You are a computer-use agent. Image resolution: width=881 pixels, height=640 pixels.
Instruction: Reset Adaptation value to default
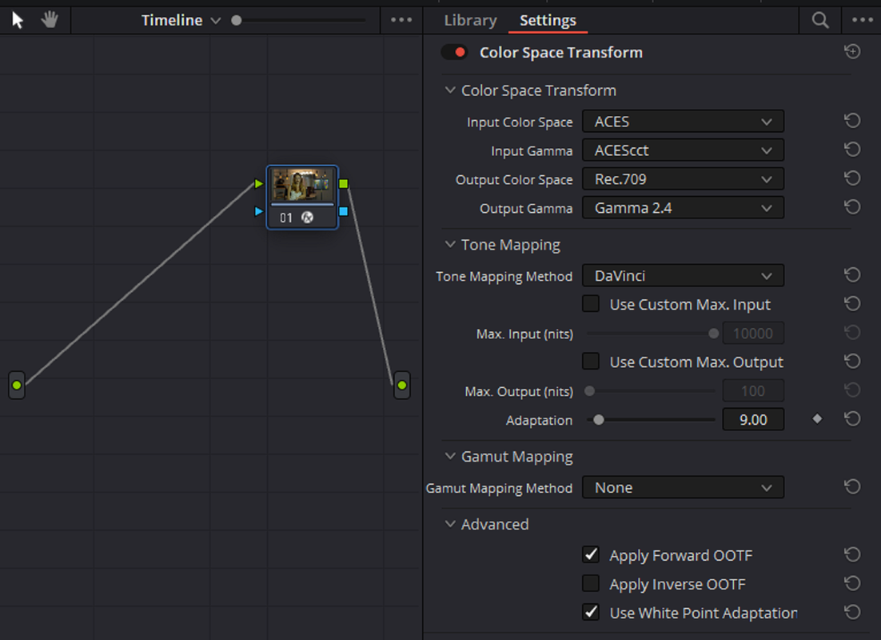852,419
